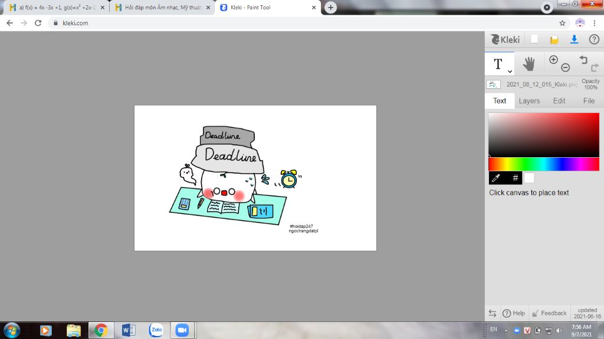Click the current layer preview thumbnail
604x339 pixels.
pos(493,84)
